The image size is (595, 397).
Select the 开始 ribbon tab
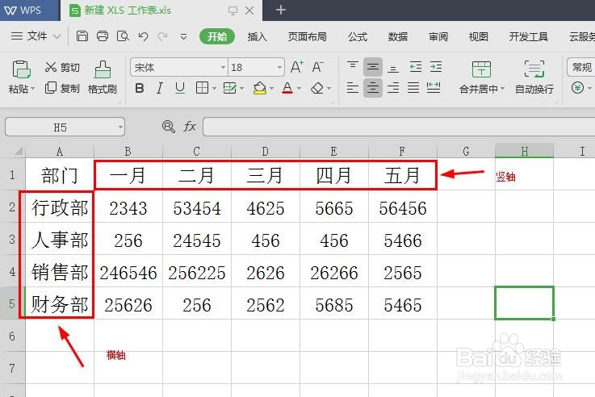pyautogui.click(x=217, y=36)
